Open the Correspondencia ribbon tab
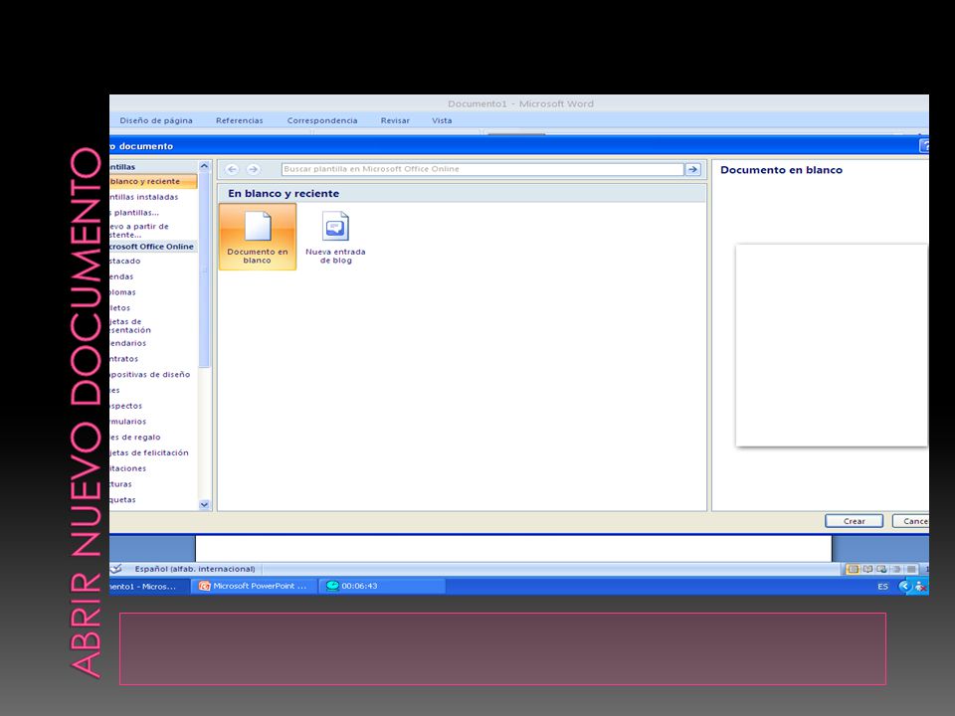The image size is (955, 716). click(322, 120)
